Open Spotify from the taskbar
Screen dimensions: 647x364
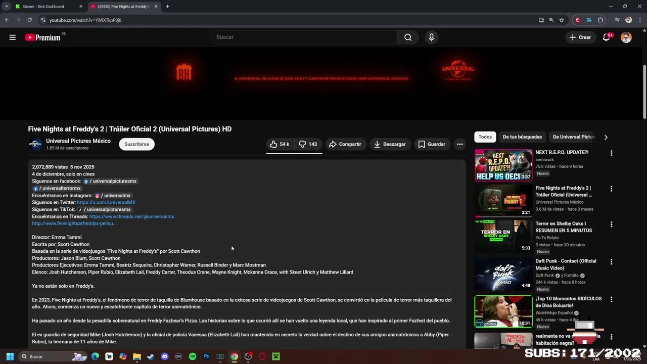[193, 356]
